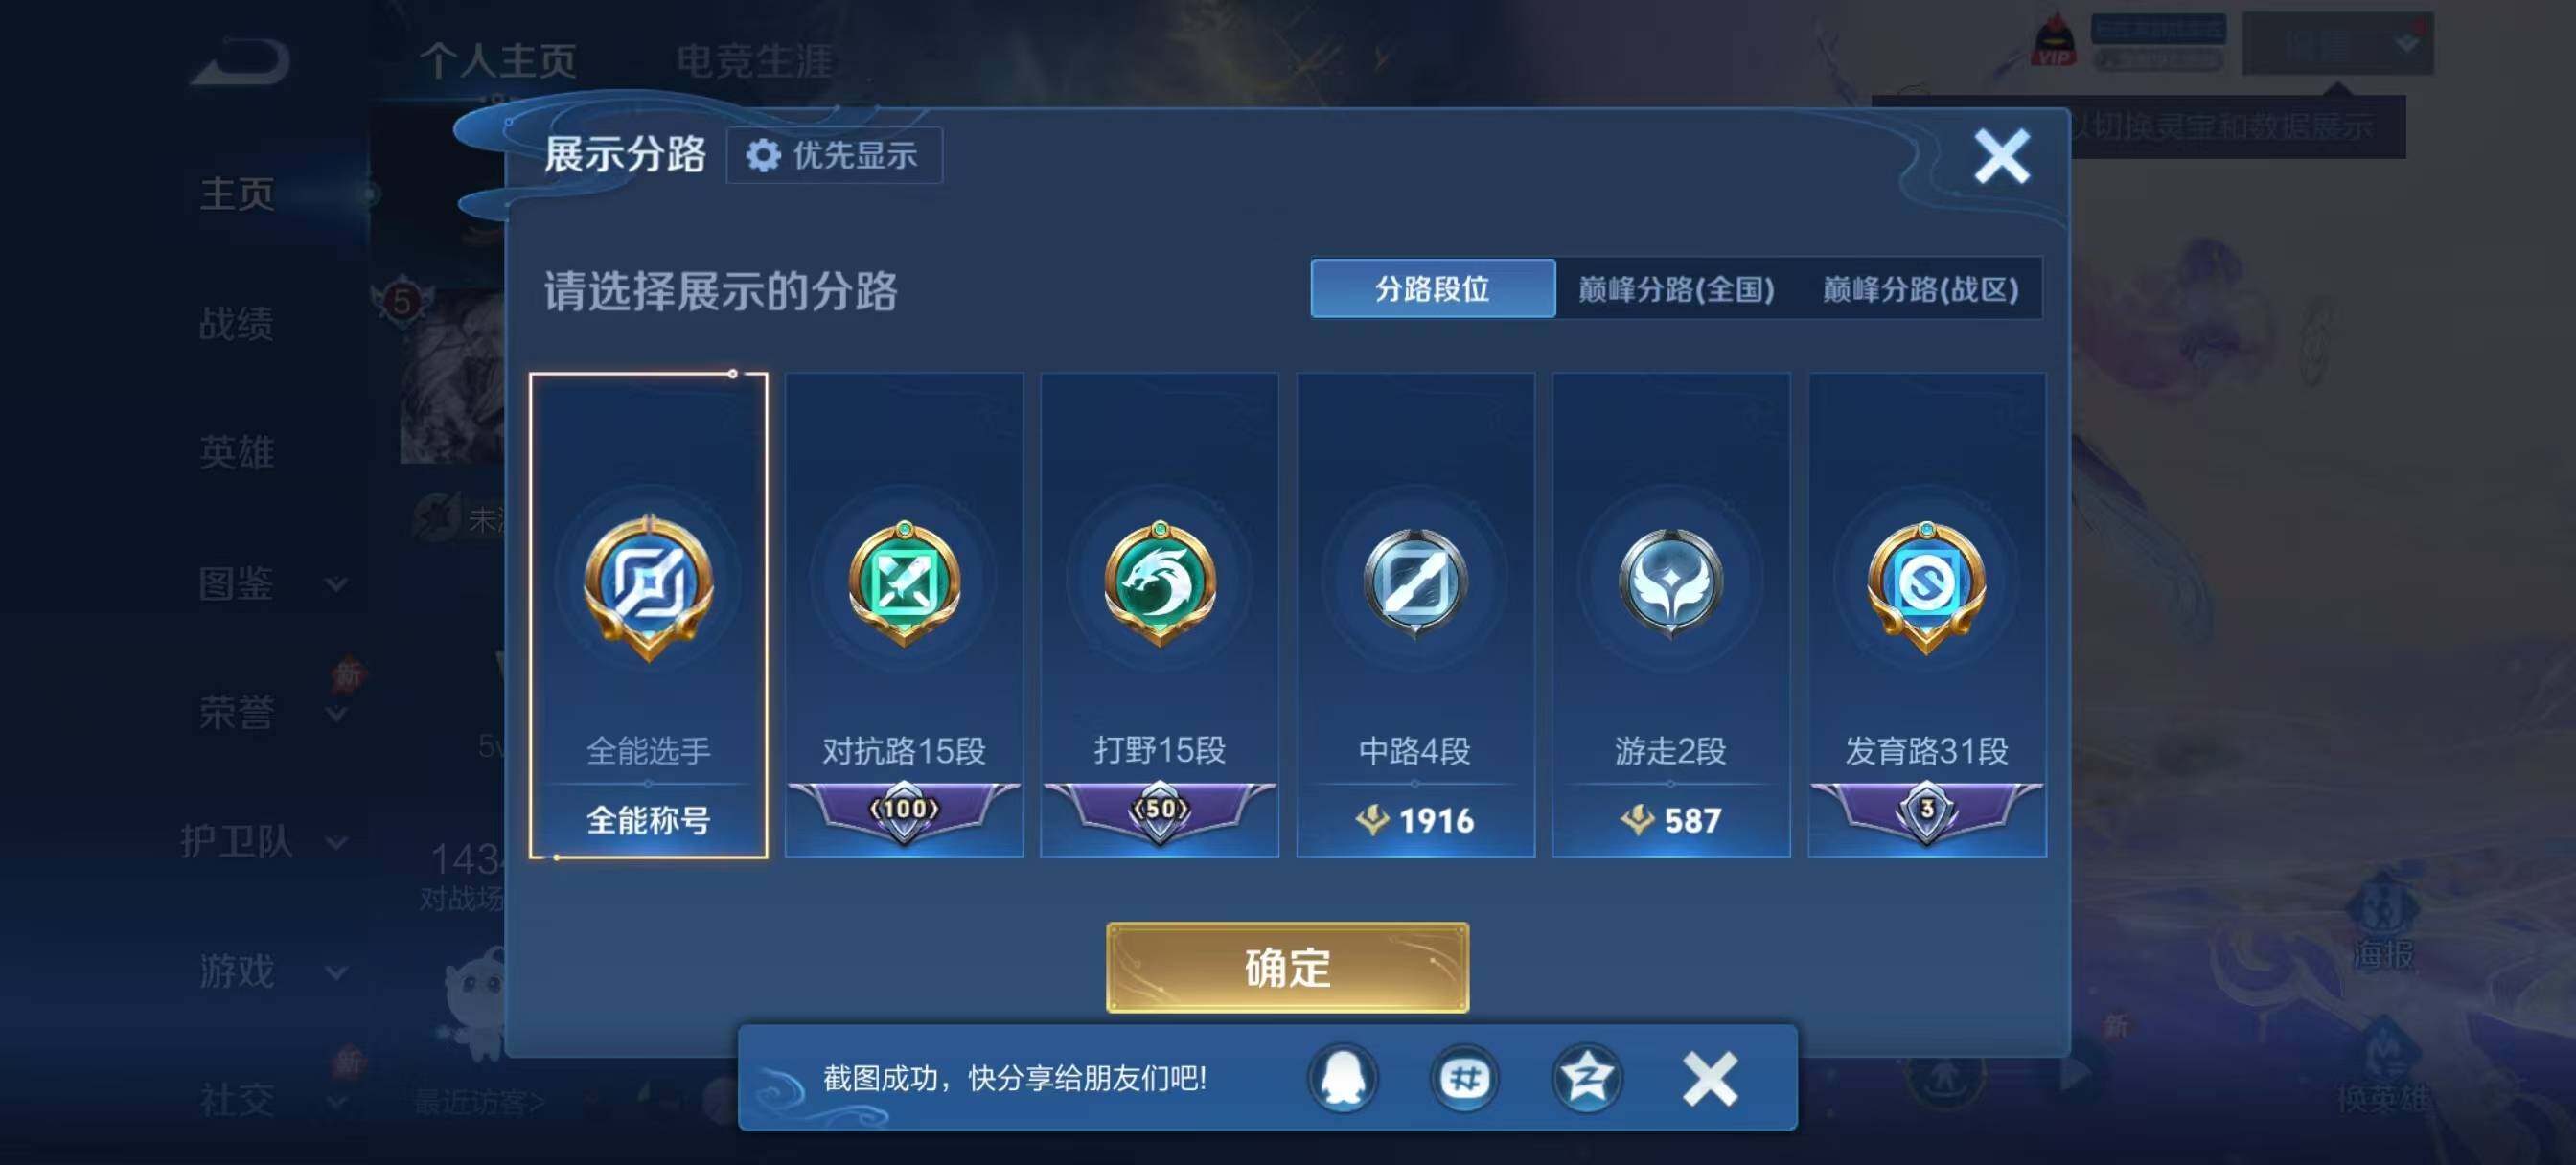The height and width of the screenshot is (1165, 2576).
Task: Select the 中路4段 mid lane badge
Action: click(x=1415, y=615)
